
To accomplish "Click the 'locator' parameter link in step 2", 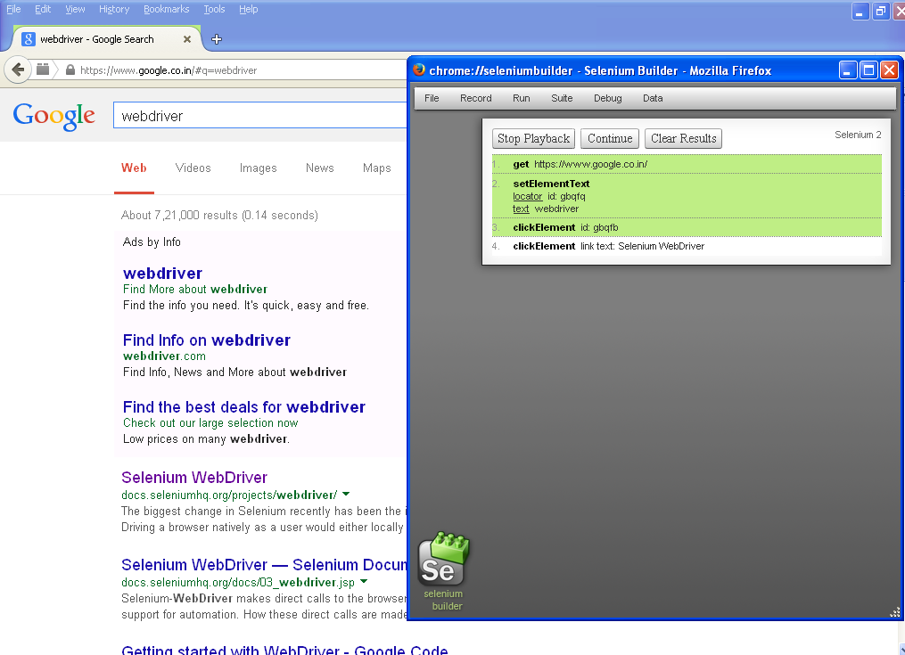I will [x=527, y=196].
